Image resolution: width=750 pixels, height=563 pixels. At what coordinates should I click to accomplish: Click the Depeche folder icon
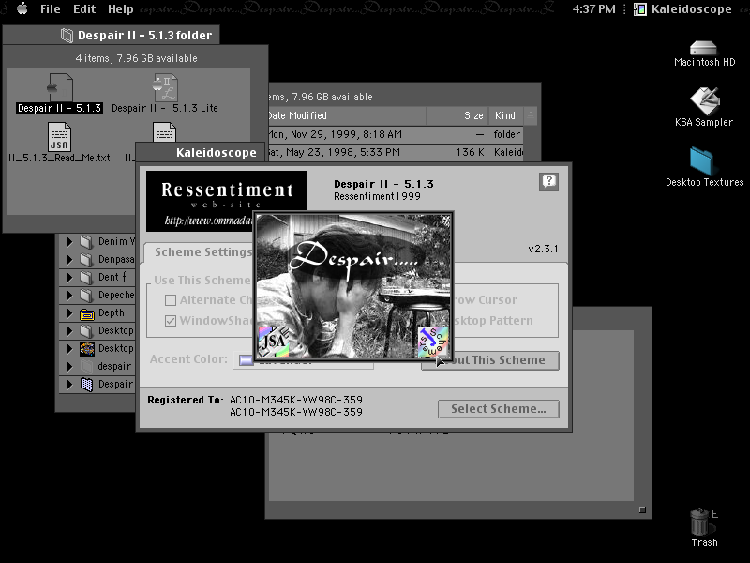click(86, 295)
